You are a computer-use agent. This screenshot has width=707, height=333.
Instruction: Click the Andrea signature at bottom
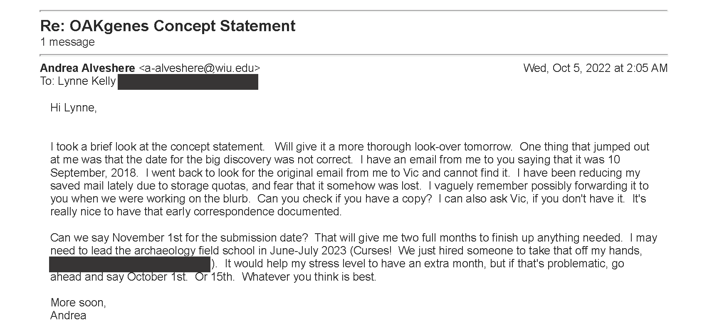click(x=68, y=316)
